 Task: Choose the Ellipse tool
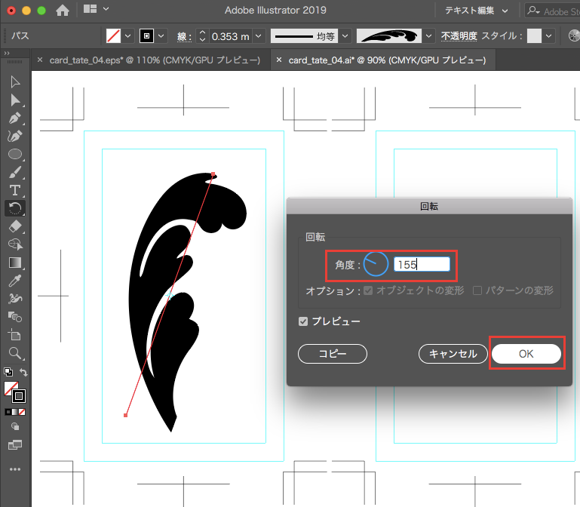click(14, 154)
